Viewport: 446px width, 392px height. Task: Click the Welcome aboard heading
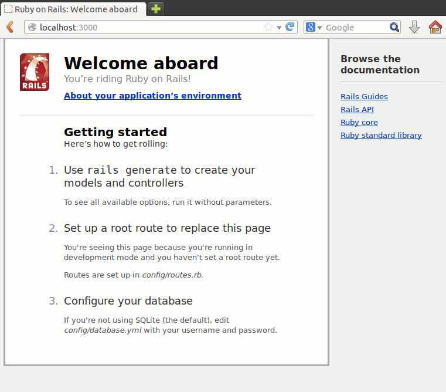141,63
